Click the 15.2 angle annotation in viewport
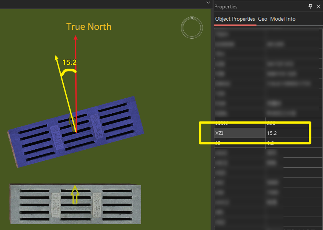The image size is (323, 230). (70, 62)
